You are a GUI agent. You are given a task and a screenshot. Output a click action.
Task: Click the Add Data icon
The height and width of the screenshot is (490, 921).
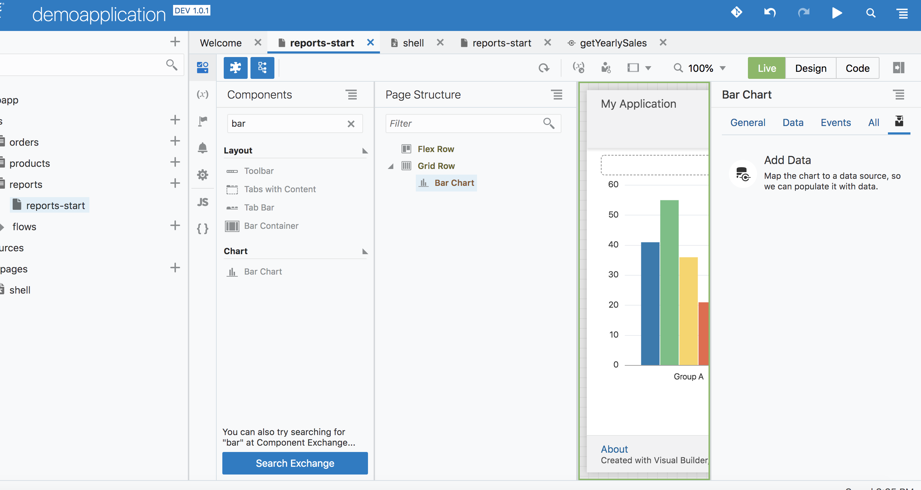(743, 174)
